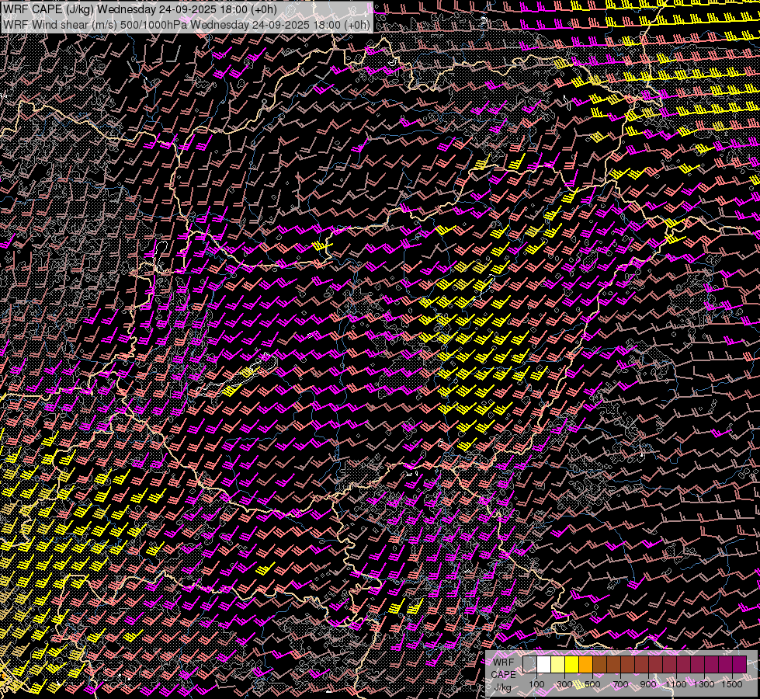Click the 100 legend scale label
The height and width of the screenshot is (699, 760).
coord(536,684)
